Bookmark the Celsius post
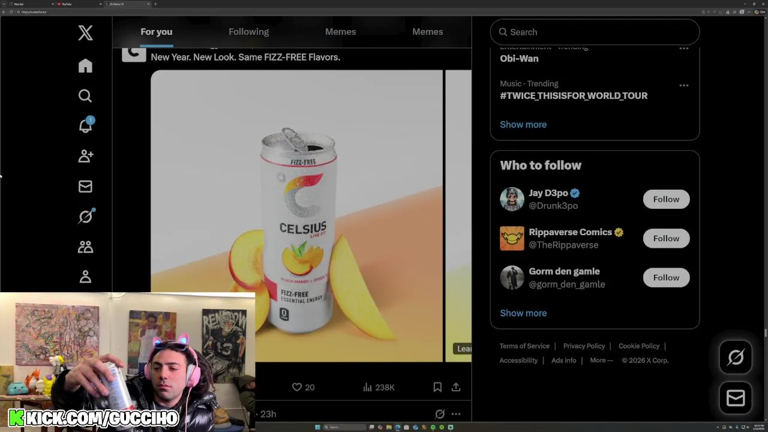The image size is (768, 432). (x=437, y=388)
